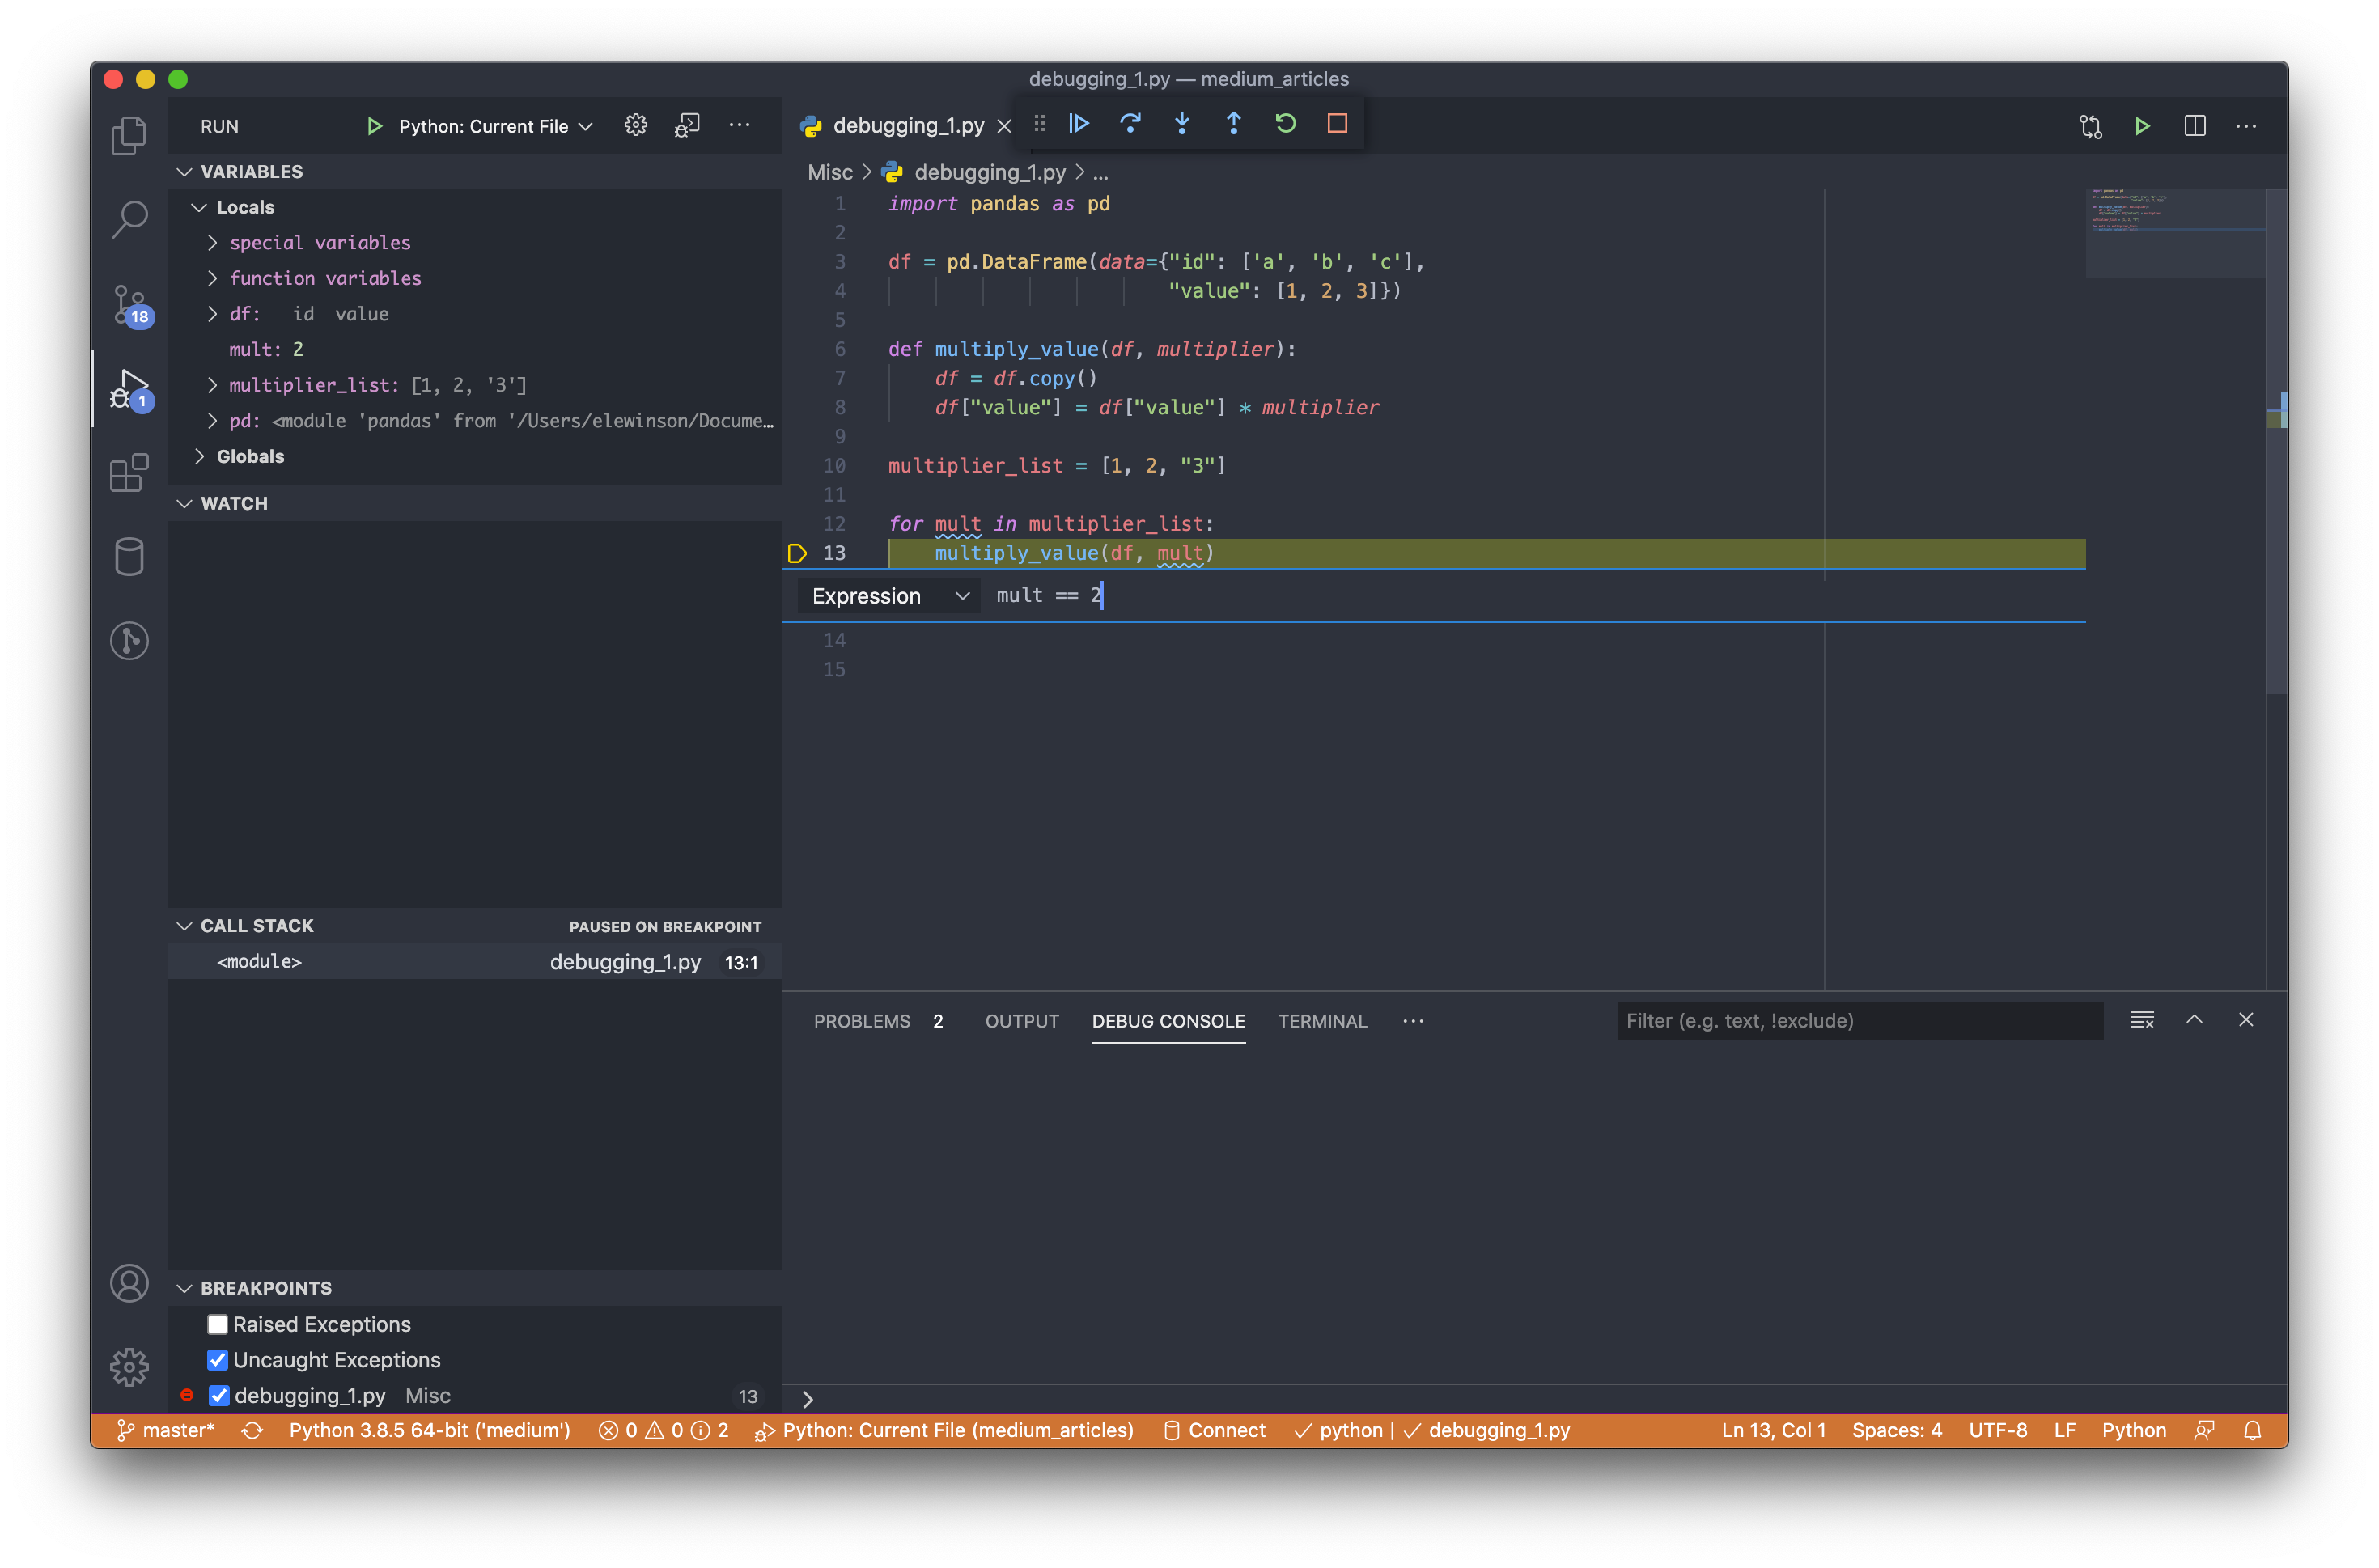The height and width of the screenshot is (1568, 2379).
Task: Click the Step Into debug icon
Action: pos(1182,124)
